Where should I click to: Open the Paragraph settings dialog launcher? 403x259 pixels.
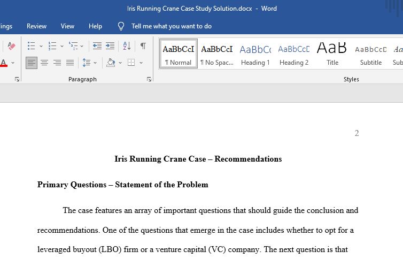[149, 79]
